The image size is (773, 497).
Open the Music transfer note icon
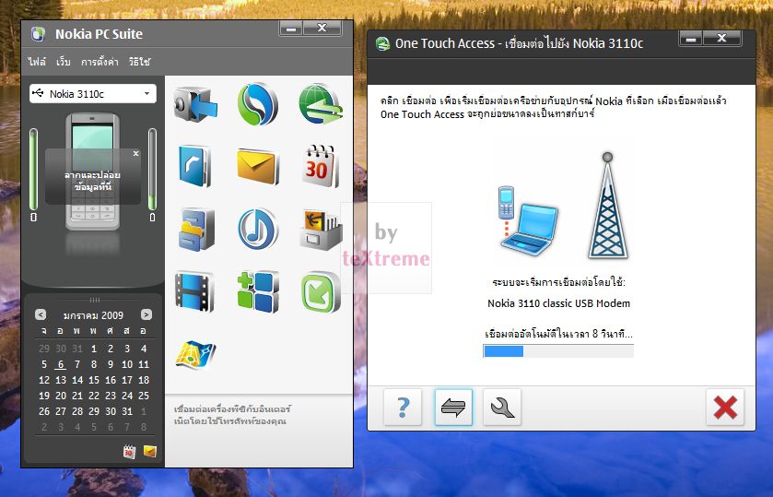pos(258,229)
